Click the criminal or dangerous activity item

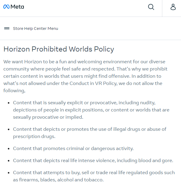pos(73,148)
